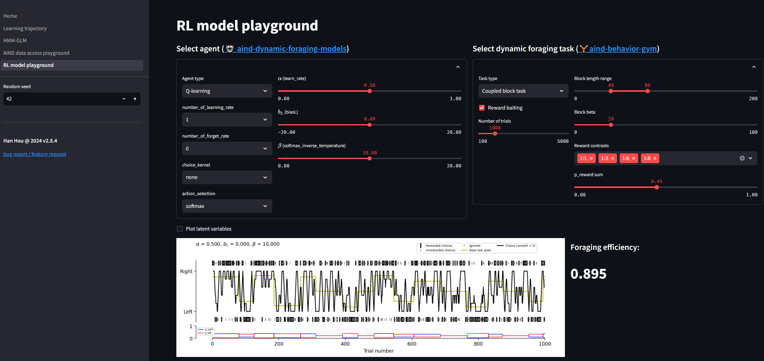Open the number_of_learning_rate dropdown

(x=227, y=120)
